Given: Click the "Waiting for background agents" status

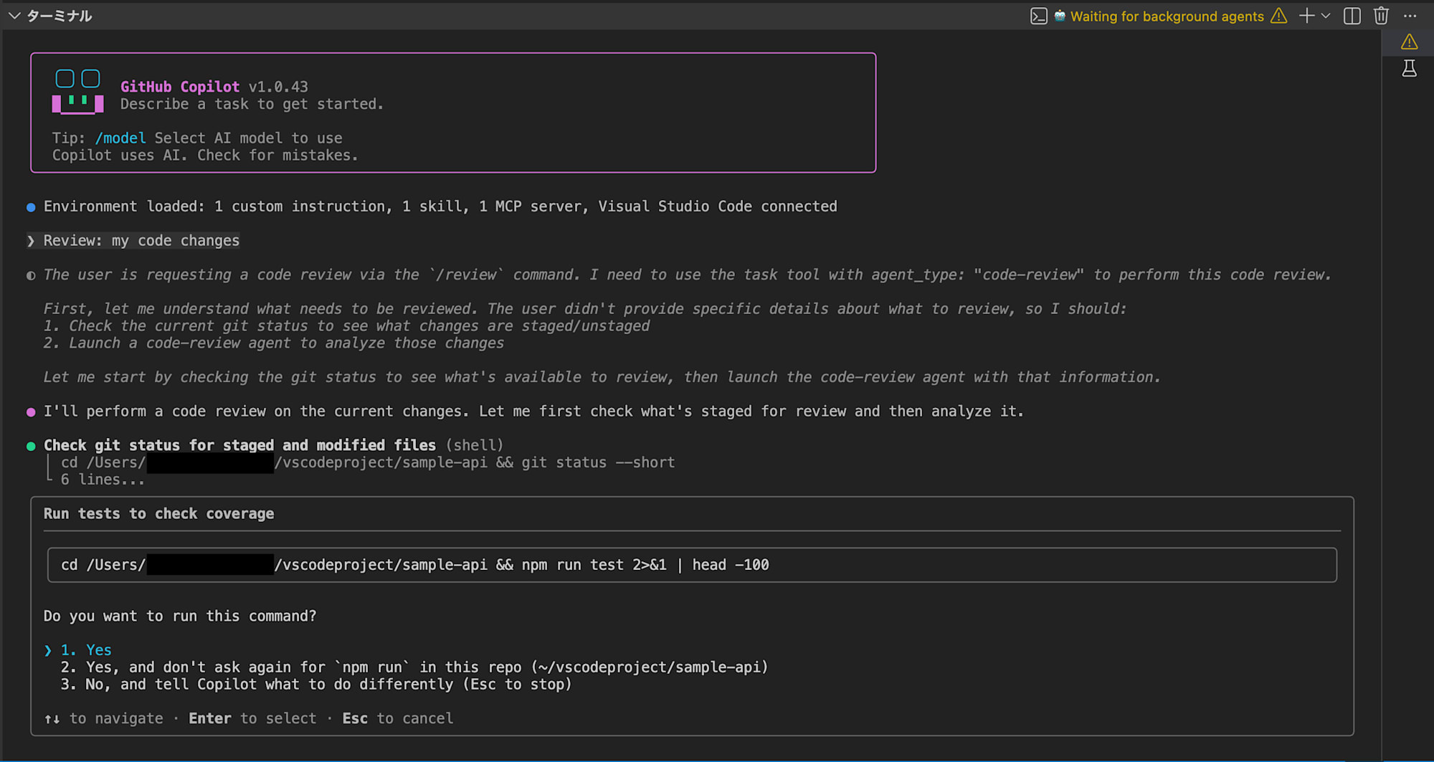Looking at the screenshot, I should point(1167,16).
